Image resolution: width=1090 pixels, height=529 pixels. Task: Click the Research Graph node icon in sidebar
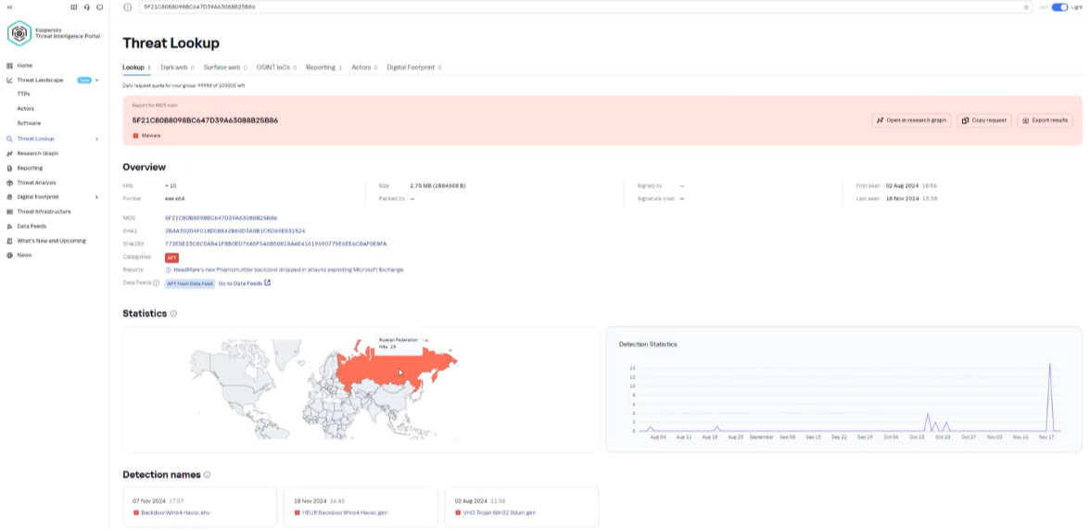9,153
